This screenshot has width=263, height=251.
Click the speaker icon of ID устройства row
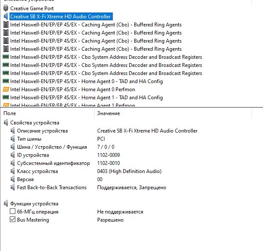click(12, 155)
